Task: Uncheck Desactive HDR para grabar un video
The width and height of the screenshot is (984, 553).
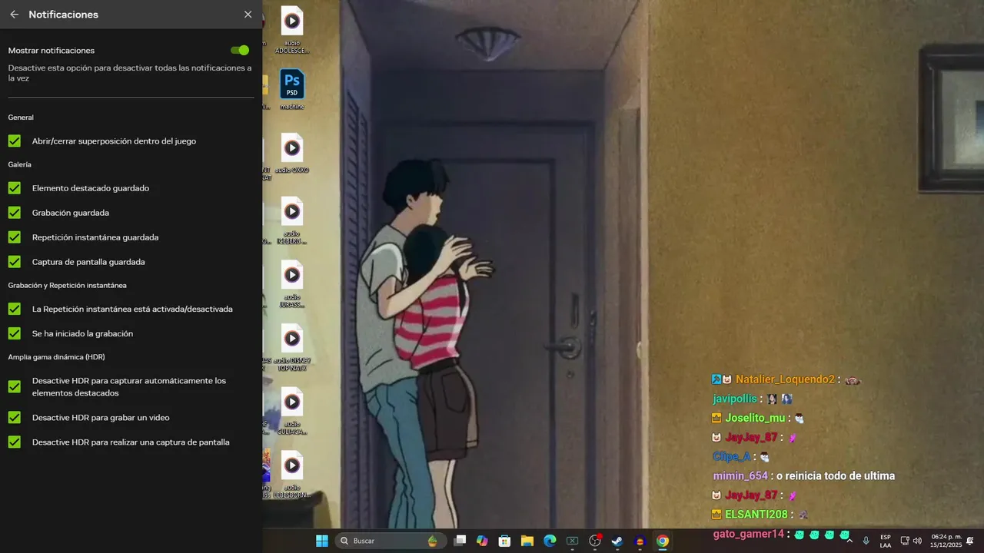Action: pyautogui.click(x=15, y=417)
